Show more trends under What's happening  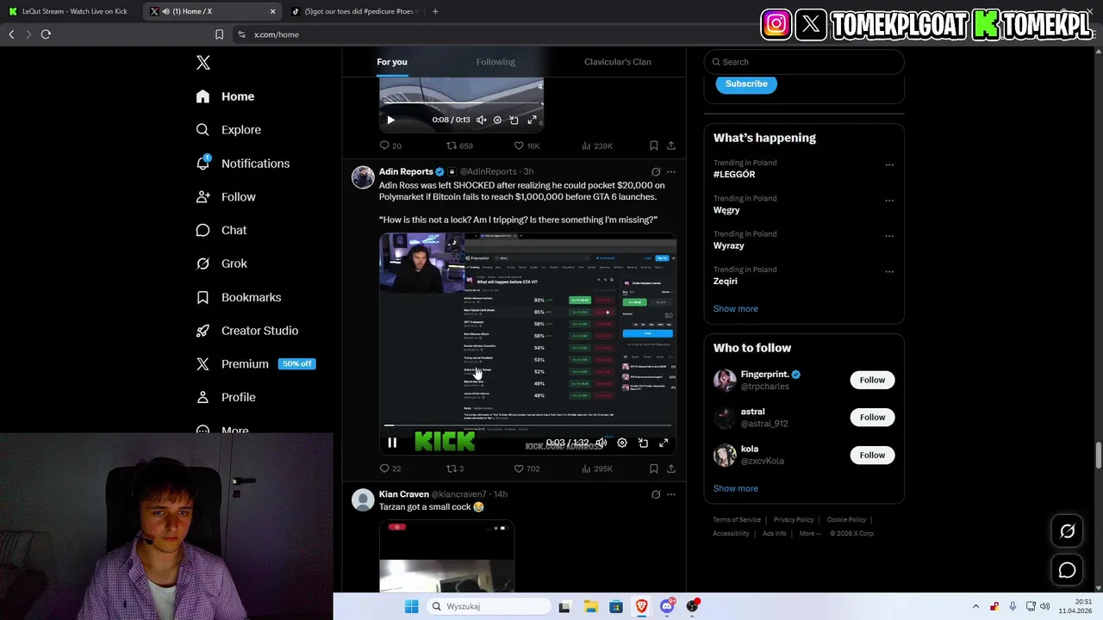(736, 309)
